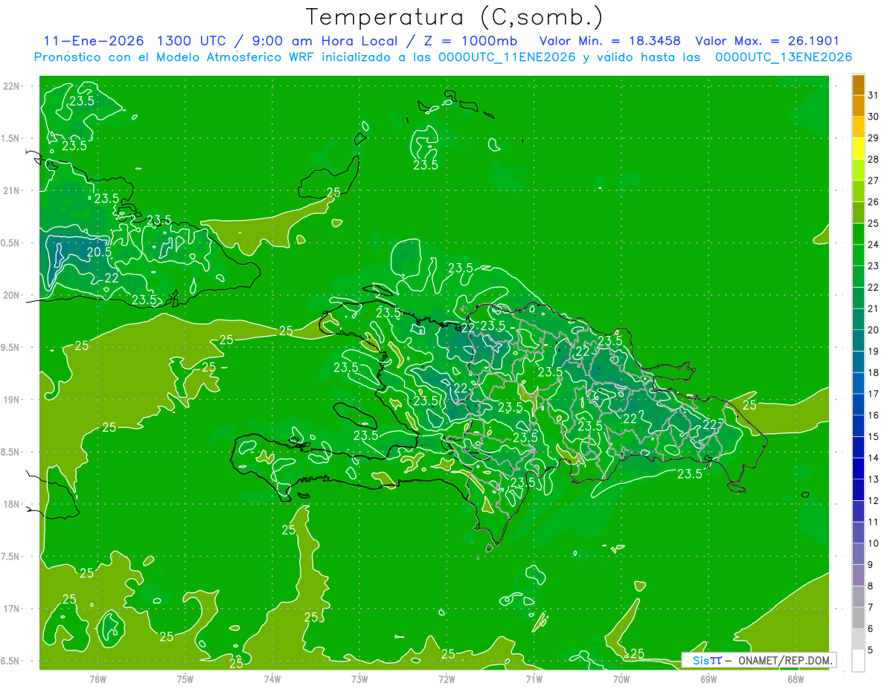This screenshot has width=893, height=689.
Task: Click the "19N" latitude label
Action: 11,400
